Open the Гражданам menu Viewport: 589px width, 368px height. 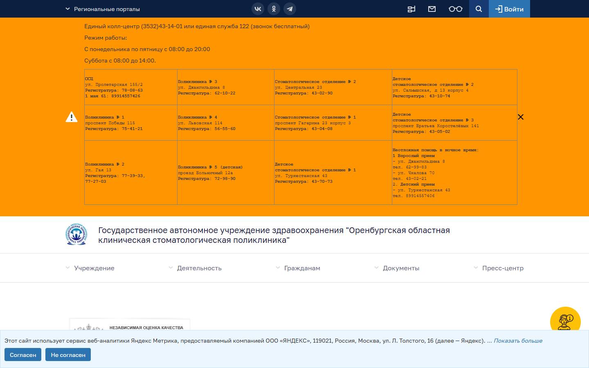pos(298,268)
